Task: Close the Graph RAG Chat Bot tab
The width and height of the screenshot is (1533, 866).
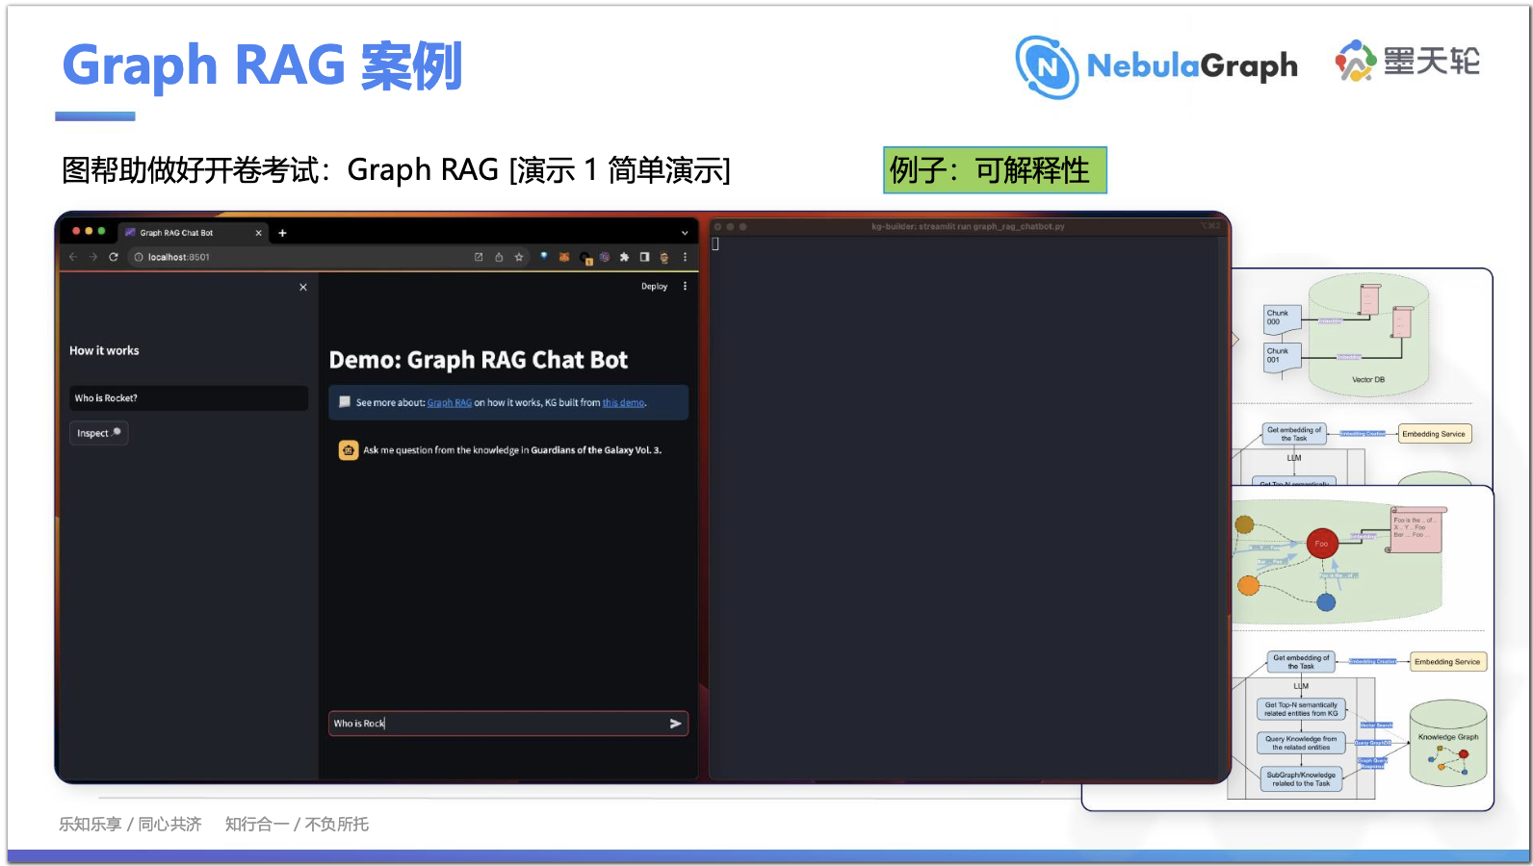Action: pos(258,233)
